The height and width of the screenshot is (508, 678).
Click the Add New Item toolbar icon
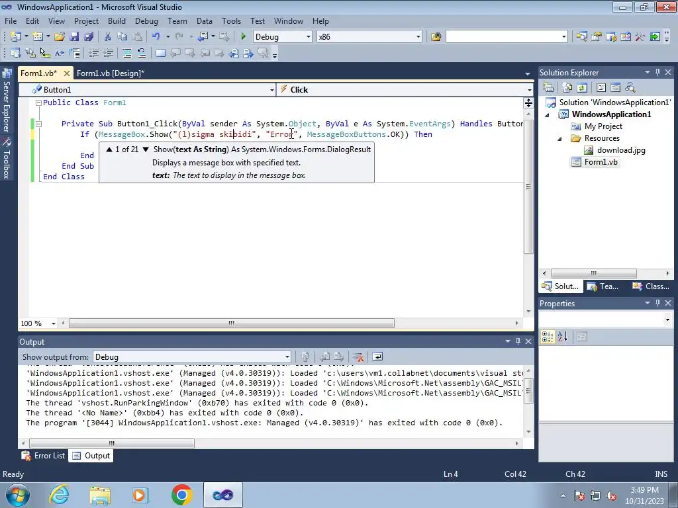coord(38,37)
